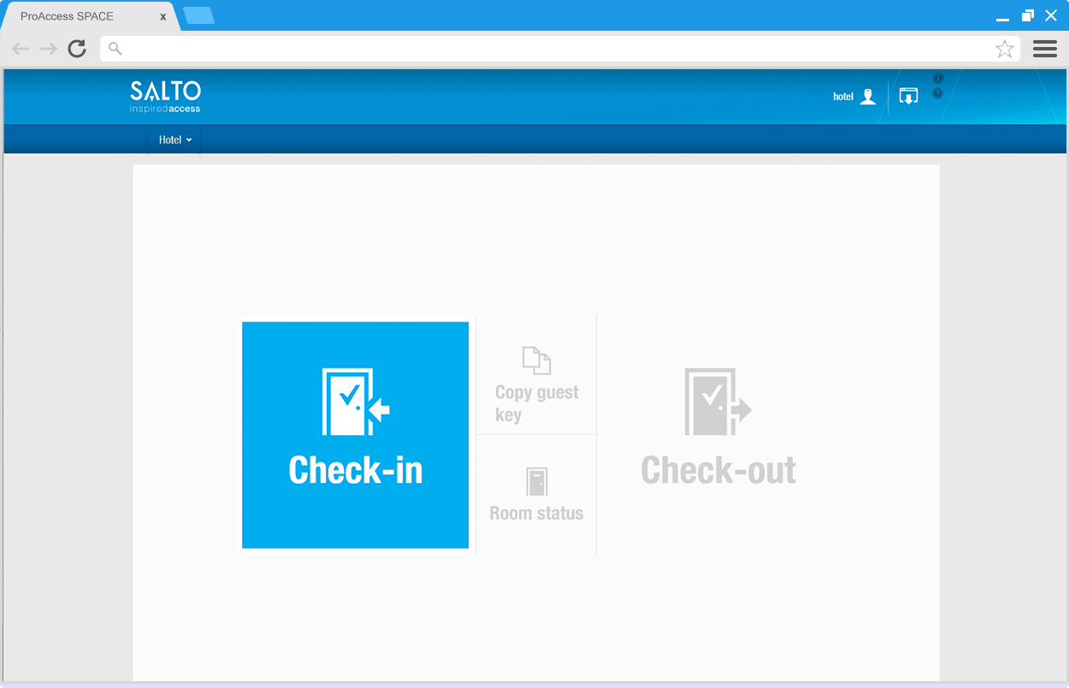The height and width of the screenshot is (688, 1069).
Task: Click the download window icon in header
Action: click(x=908, y=96)
